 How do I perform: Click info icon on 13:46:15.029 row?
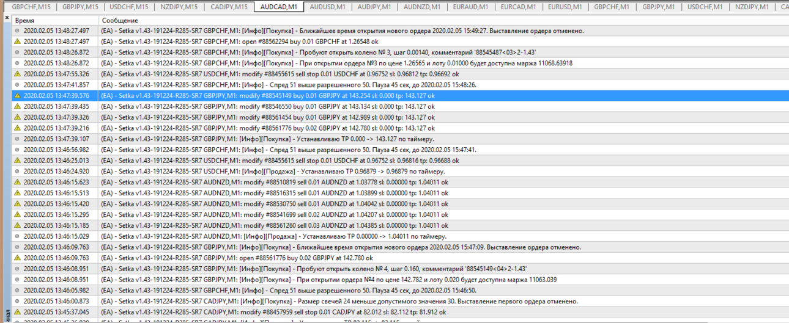[17, 236]
